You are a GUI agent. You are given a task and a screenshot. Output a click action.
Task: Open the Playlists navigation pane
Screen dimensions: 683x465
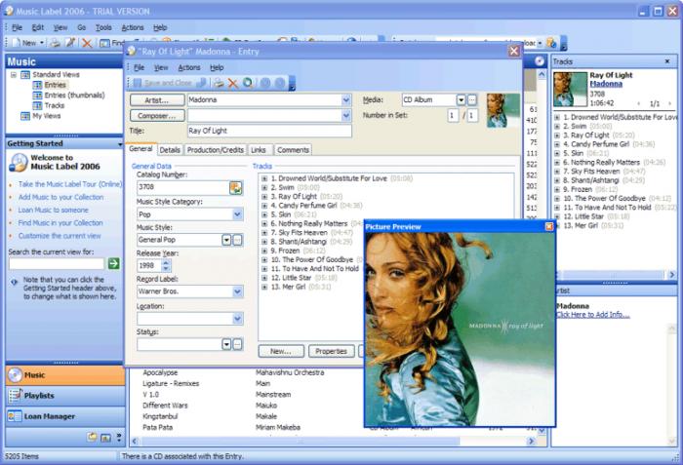(x=65, y=396)
